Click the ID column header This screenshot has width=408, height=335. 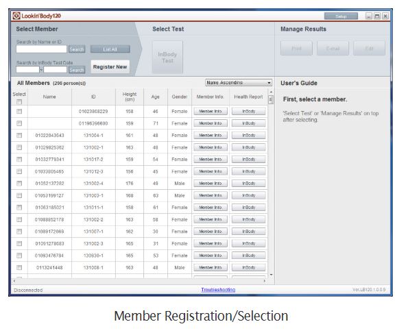click(x=93, y=97)
